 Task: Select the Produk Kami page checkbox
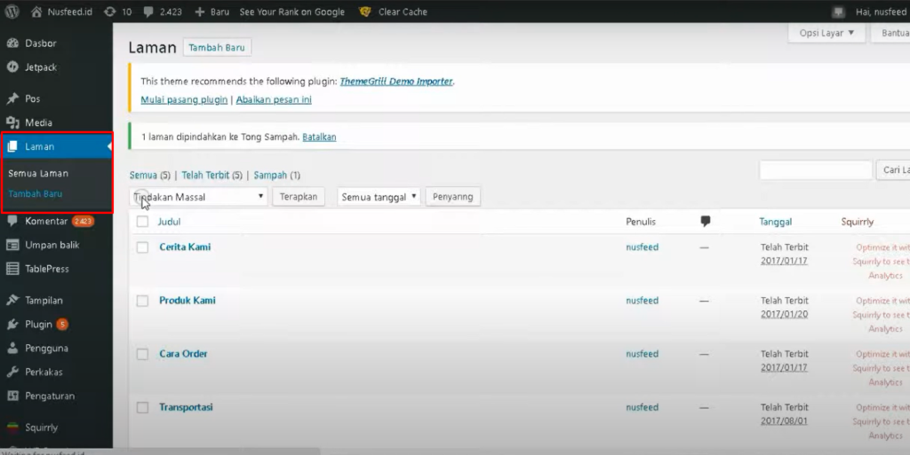click(142, 301)
